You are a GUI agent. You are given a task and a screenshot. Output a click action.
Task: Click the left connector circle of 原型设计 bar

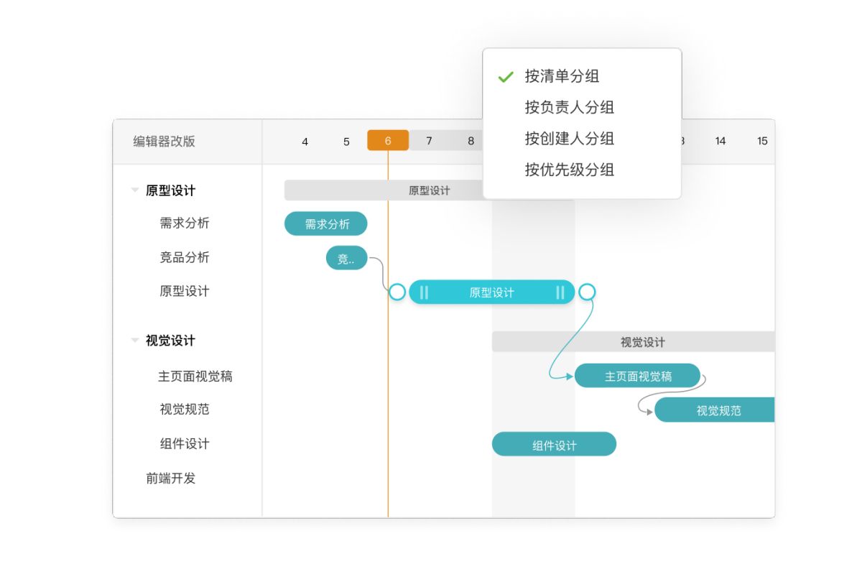[397, 292]
